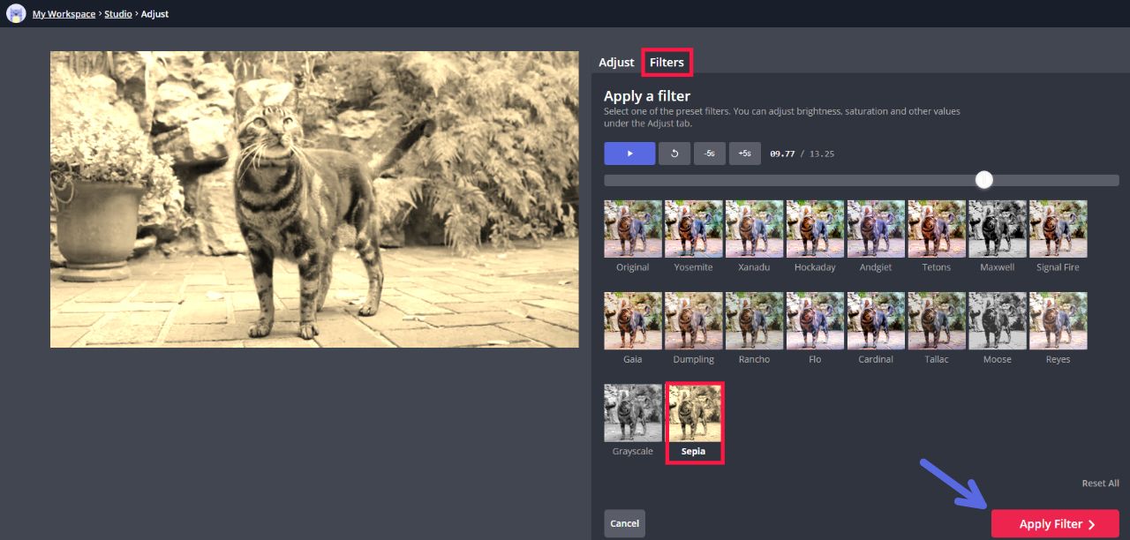Screen dimensions: 1130x540
Task: Pick the Yosemite filter preset
Action: 693,229
